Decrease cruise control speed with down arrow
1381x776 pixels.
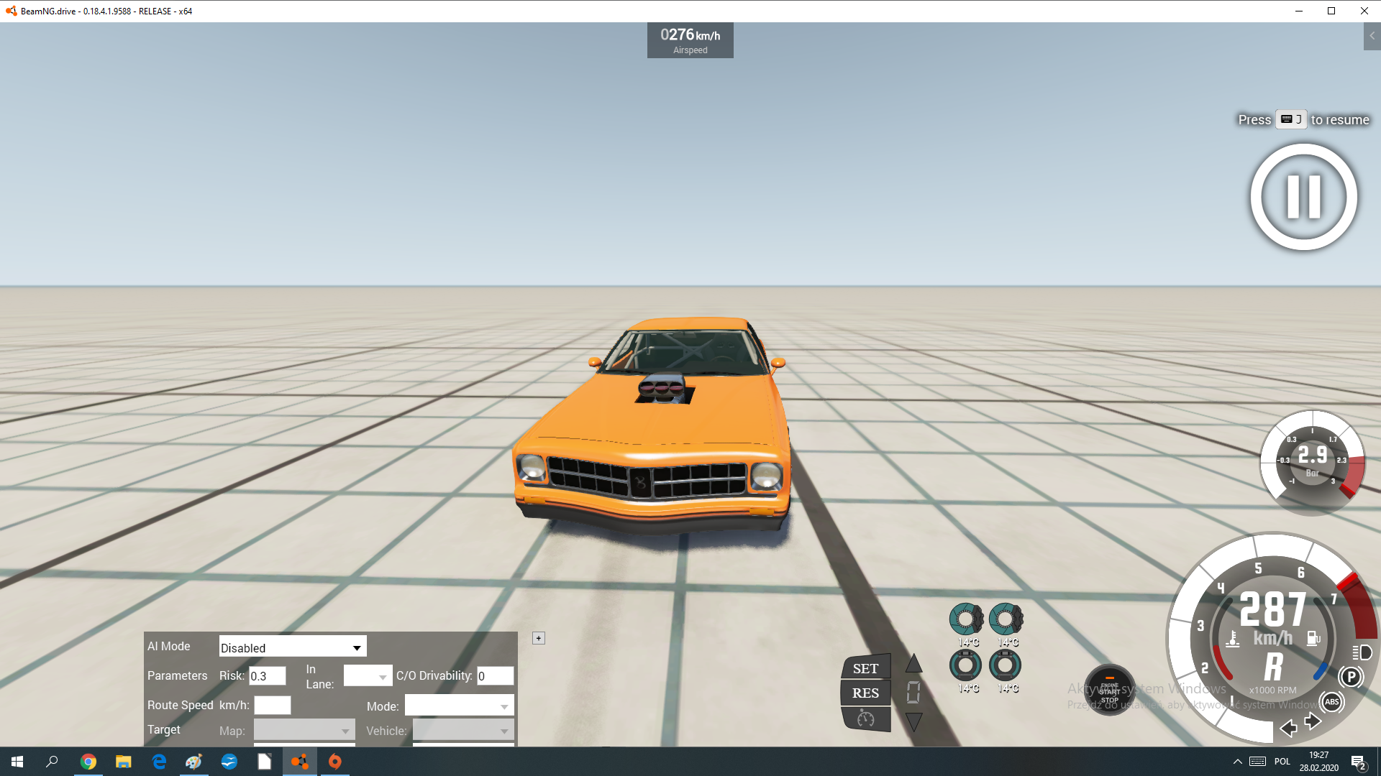pos(913,721)
